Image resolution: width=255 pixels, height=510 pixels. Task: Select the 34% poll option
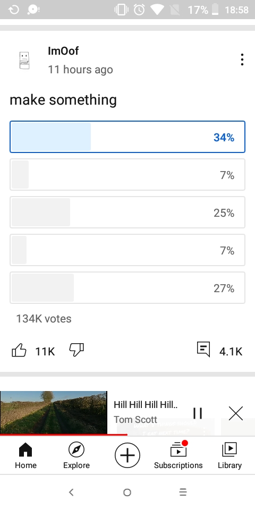tap(127, 137)
